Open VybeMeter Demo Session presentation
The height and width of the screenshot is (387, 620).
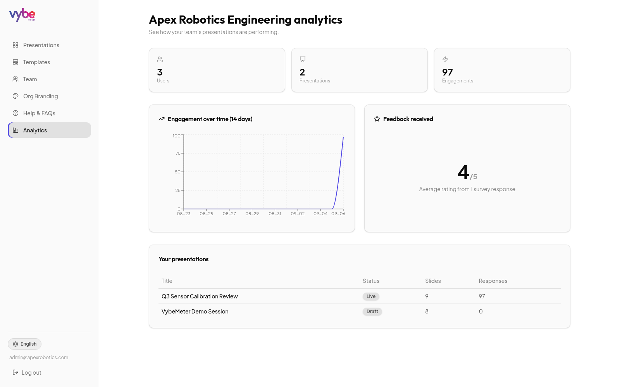(x=195, y=312)
